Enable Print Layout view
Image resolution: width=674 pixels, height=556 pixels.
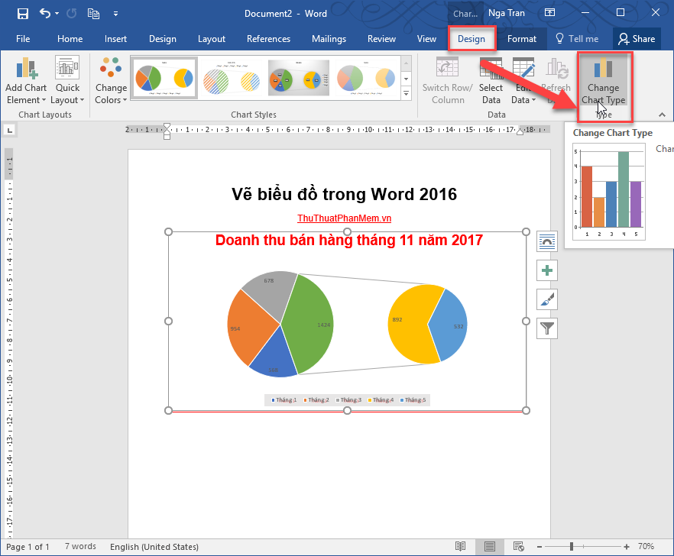tap(489, 547)
